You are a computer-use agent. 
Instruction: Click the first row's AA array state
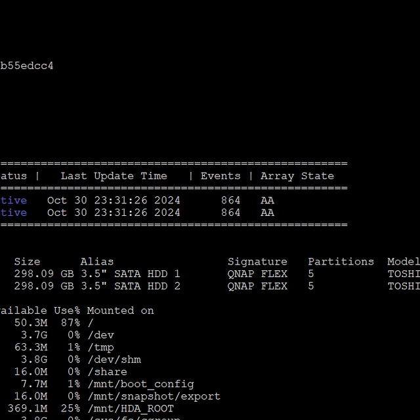coord(267,200)
